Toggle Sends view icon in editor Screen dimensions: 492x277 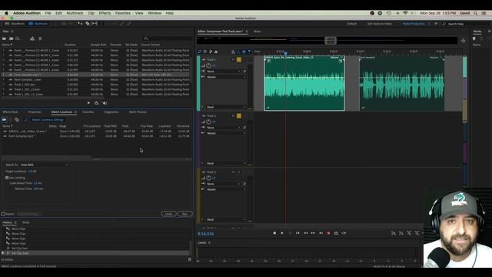[x=211, y=52]
